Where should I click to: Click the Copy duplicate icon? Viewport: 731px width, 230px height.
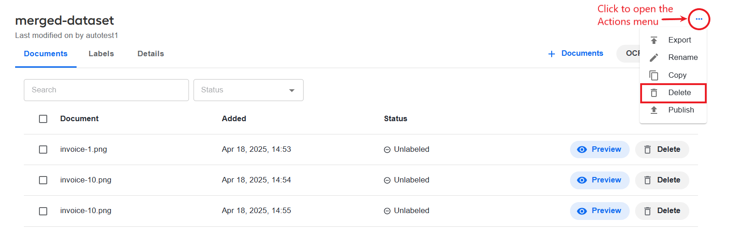654,75
